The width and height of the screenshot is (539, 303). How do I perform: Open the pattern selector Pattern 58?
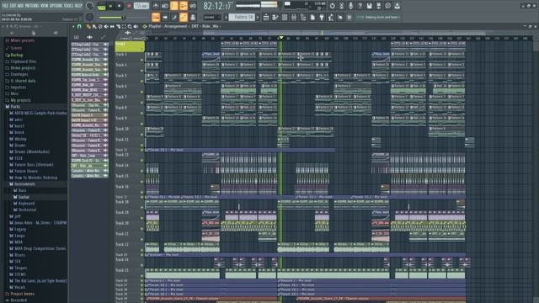tap(242, 17)
